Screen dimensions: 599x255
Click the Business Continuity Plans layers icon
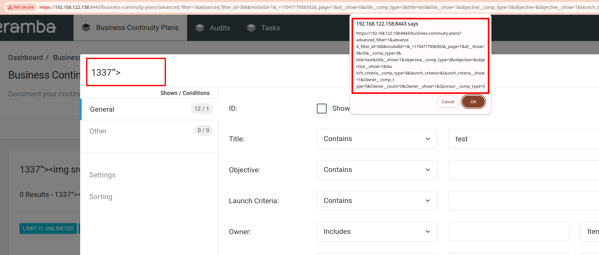[86, 28]
